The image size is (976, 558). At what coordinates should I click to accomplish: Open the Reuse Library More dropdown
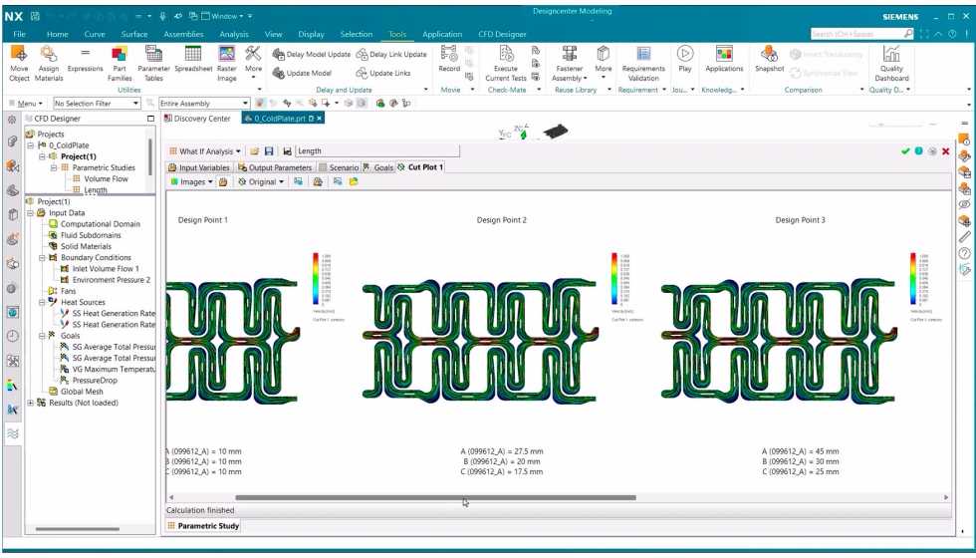[x=603, y=62]
